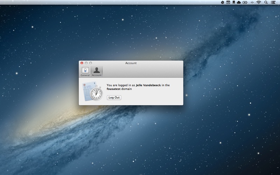The height and width of the screenshot is (175, 280).
Task: Click the timesheet stopwatch app icon
Action: (x=93, y=91)
